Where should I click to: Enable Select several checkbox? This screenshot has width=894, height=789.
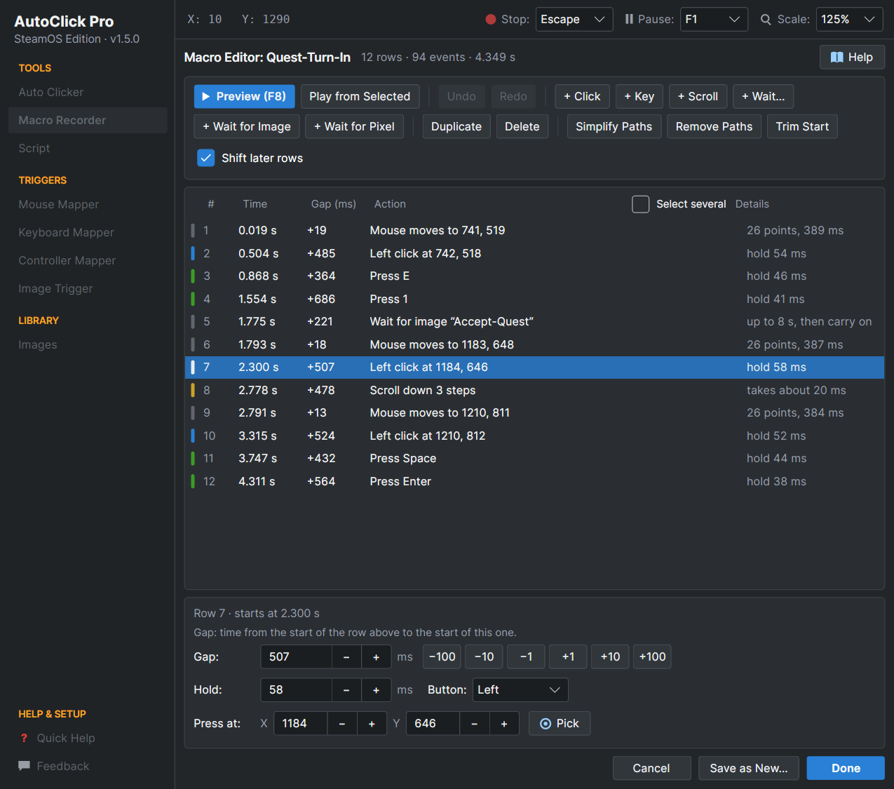click(640, 204)
